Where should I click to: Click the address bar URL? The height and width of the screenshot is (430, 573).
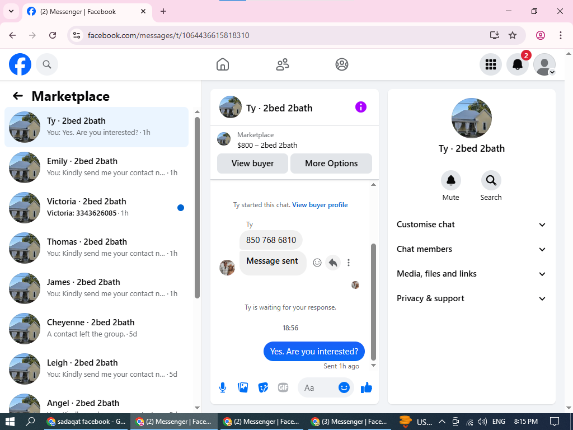(168, 35)
